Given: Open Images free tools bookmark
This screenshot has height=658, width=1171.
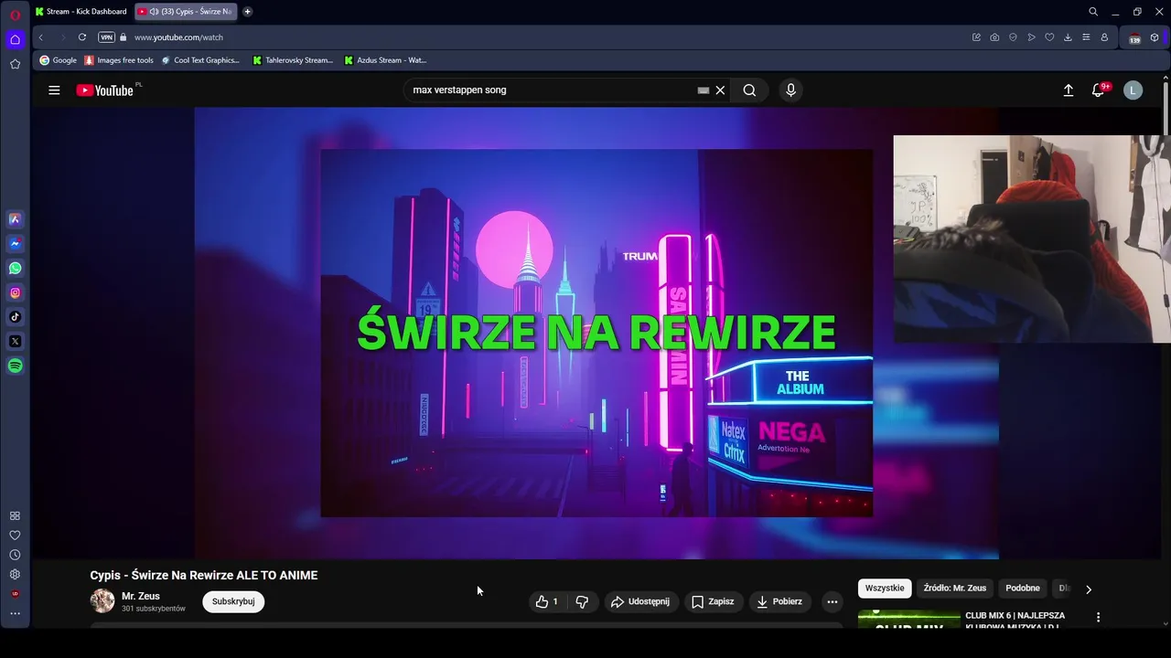Looking at the screenshot, I should [119, 60].
